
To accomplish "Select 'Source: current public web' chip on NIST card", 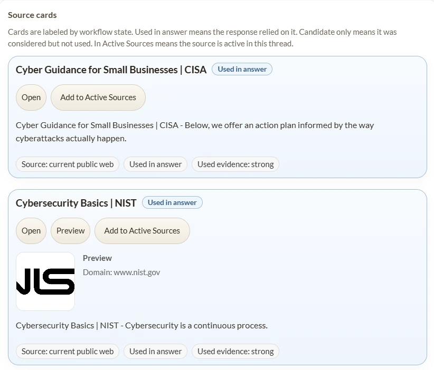I will click(68, 352).
